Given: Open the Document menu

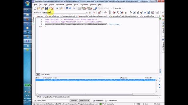Looking at the screenshot, I should (84, 5).
